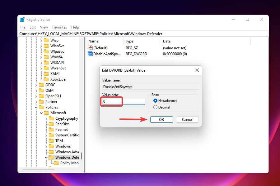Screen dimensions: 280x186
Task: Click the XboxLive folder icon
Action: pyautogui.click(x=46, y=79)
